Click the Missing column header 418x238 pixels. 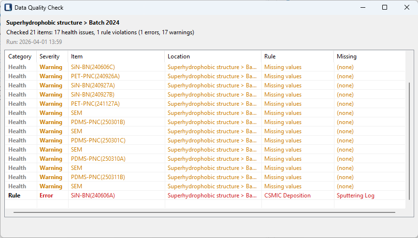pyautogui.click(x=346, y=56)
